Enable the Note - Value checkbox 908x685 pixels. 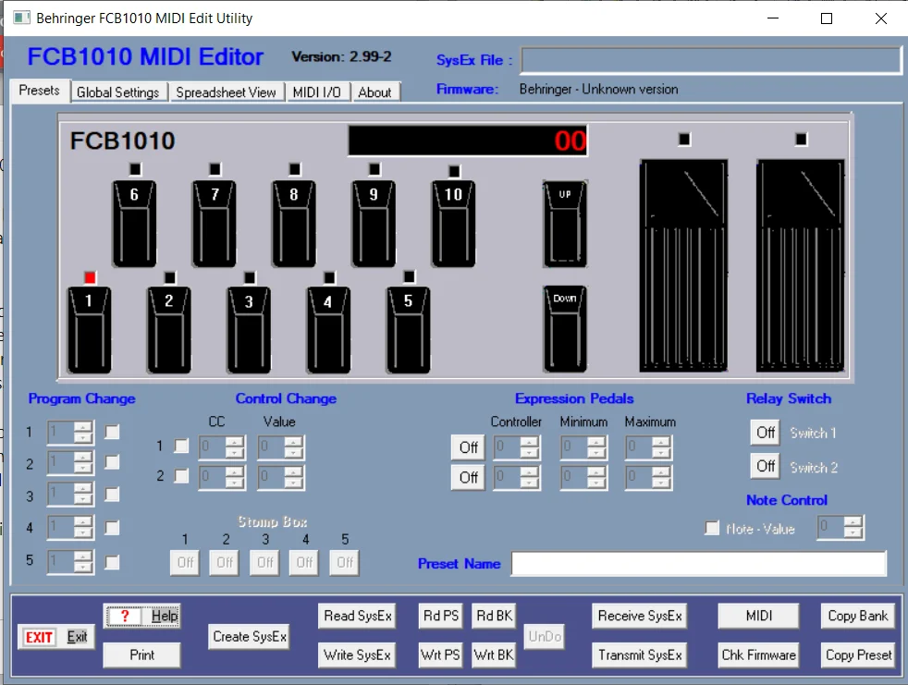712,528
